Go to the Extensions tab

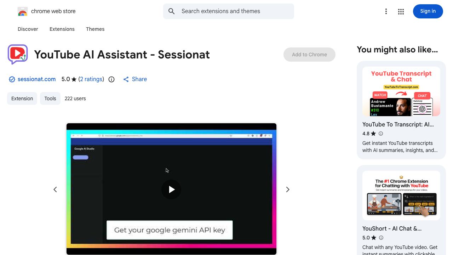[62, 29]
